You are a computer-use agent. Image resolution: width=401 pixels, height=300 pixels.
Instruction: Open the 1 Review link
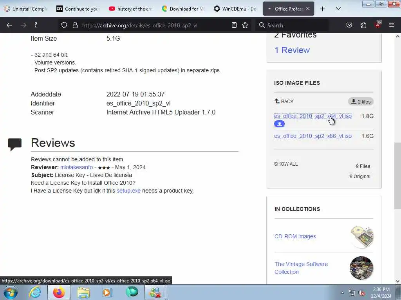[292, 50]
